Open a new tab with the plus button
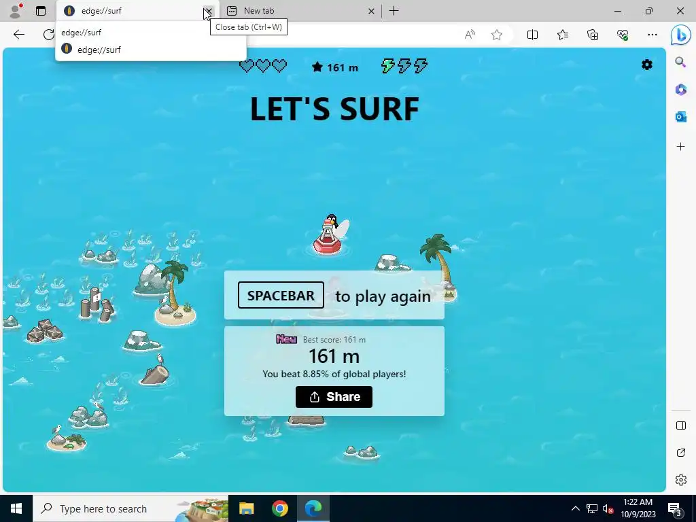696x522 pixels. coord(394,11)
